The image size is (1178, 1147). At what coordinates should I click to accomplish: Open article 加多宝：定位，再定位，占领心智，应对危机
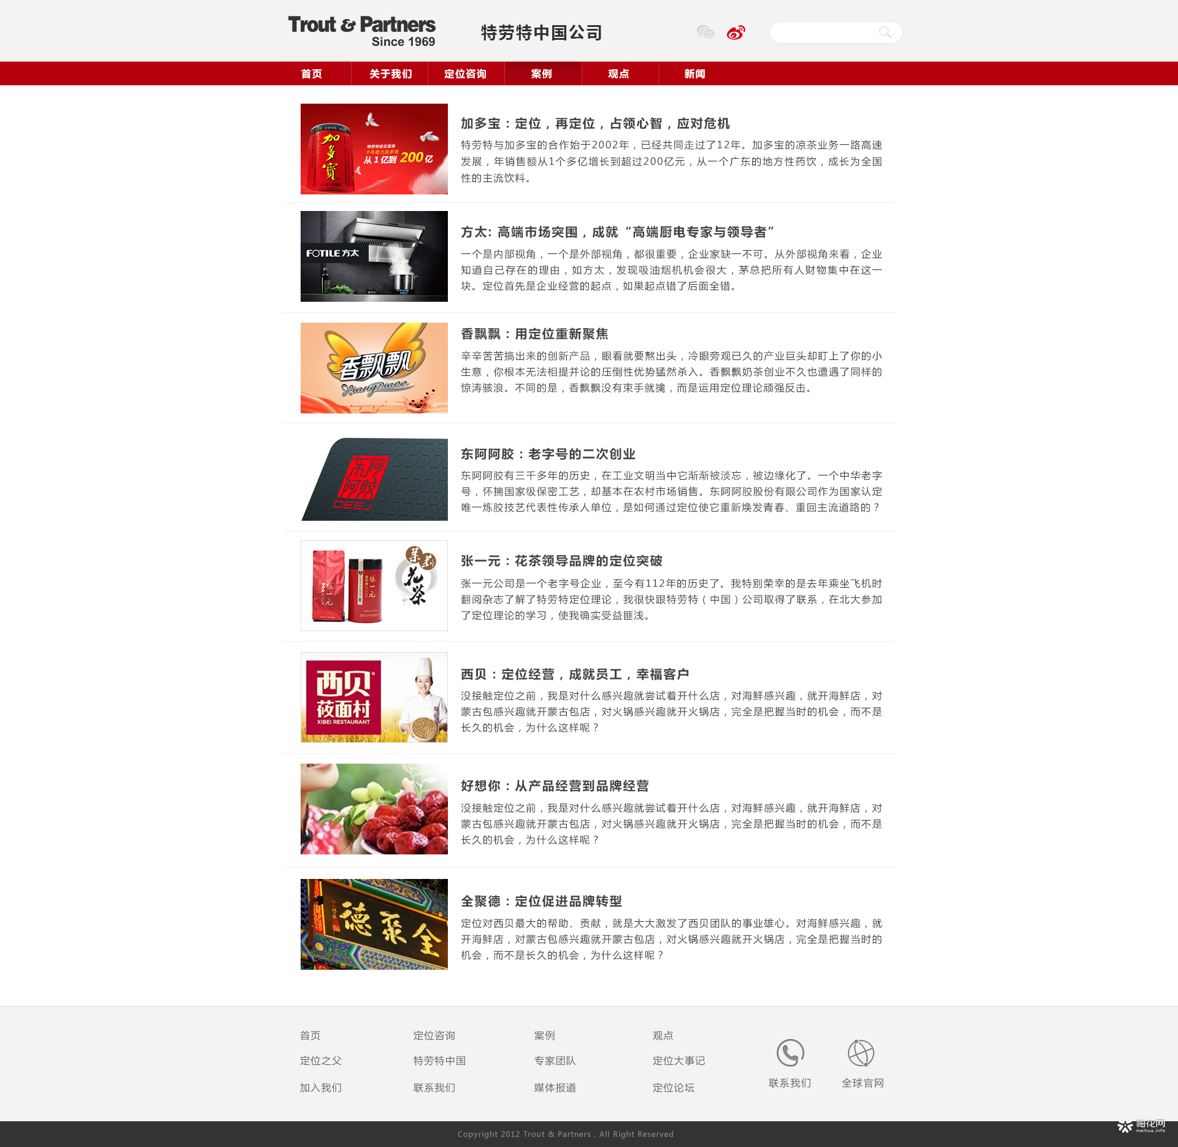(x=595, y=123)
